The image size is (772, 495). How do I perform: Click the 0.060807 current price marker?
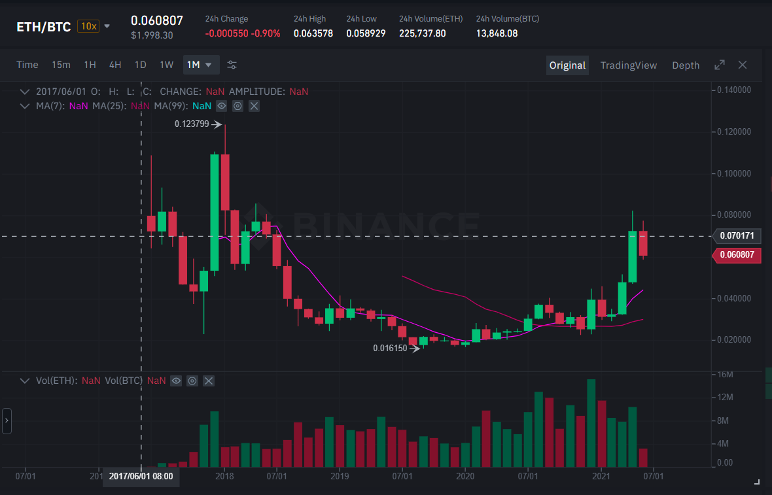(x=737, y=255)
